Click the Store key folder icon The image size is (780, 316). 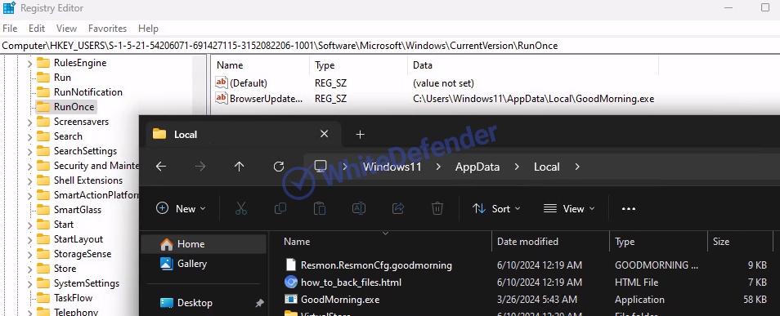point(43,269)
